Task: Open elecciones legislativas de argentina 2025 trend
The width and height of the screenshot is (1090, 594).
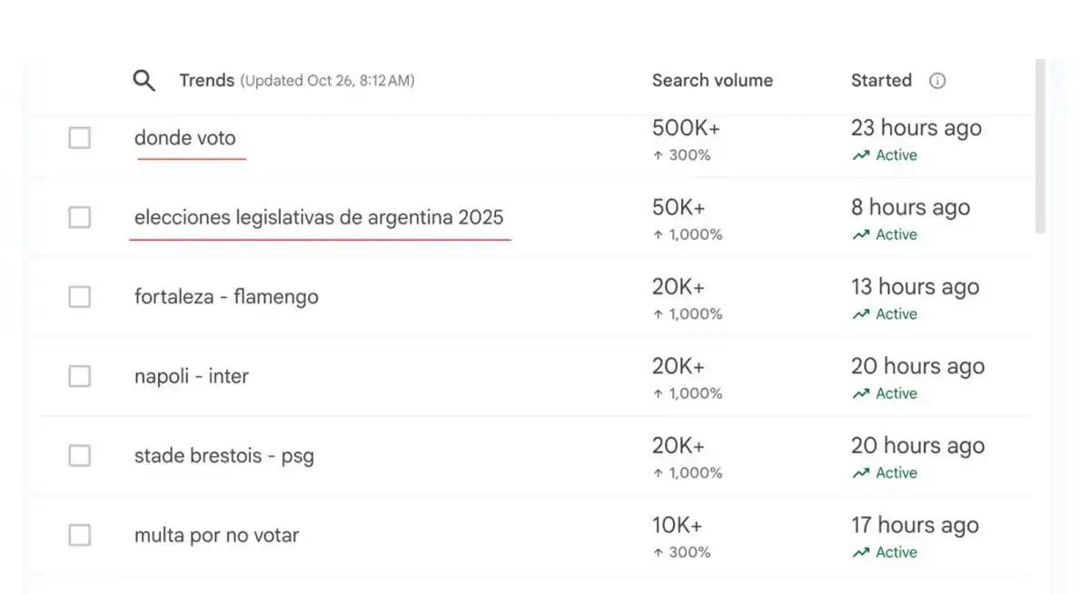Action: pyautogui.click(x=319, y=218)
